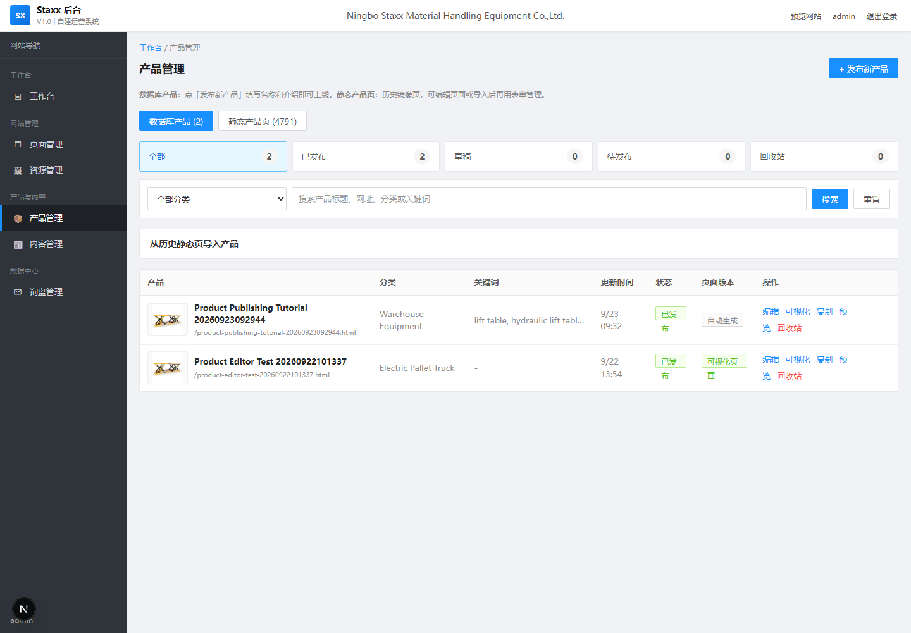This screenshot has height=633, width=911.
Task: Edit Product Editor Test via 编辑
Action: [x=771, y=360]
